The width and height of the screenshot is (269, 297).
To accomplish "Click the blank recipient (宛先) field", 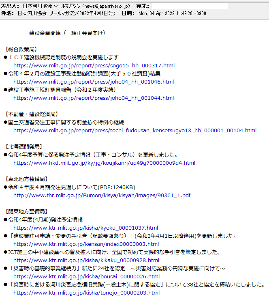I will coord(190,6).
